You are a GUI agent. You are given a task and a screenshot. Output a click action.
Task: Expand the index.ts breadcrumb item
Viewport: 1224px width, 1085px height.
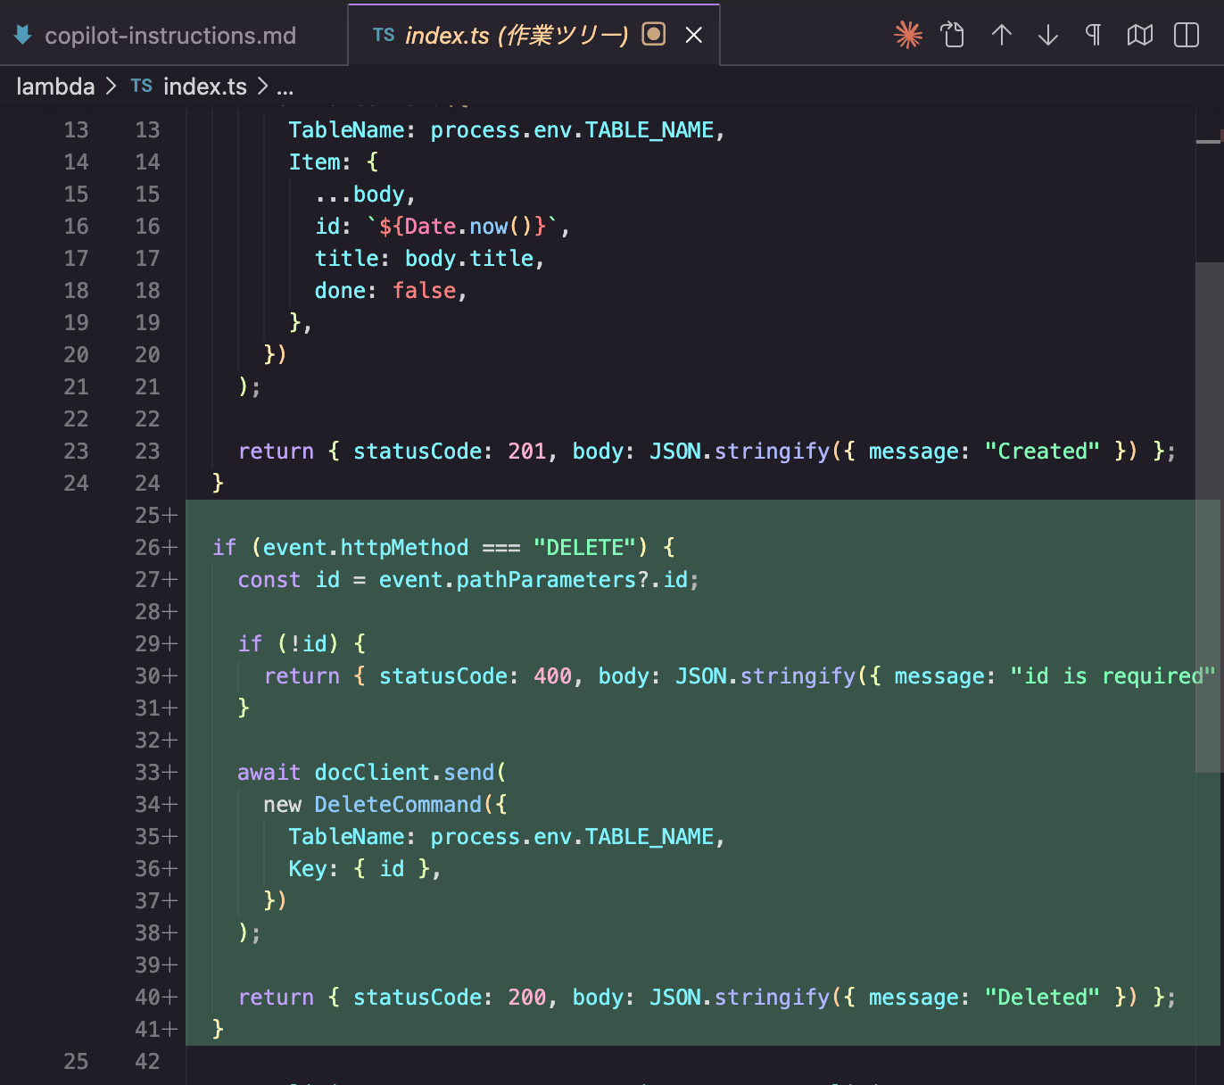point(204,87)
